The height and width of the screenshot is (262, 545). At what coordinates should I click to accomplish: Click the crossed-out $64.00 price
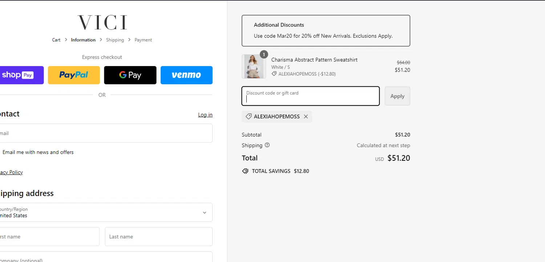click(x=403, y=62)
